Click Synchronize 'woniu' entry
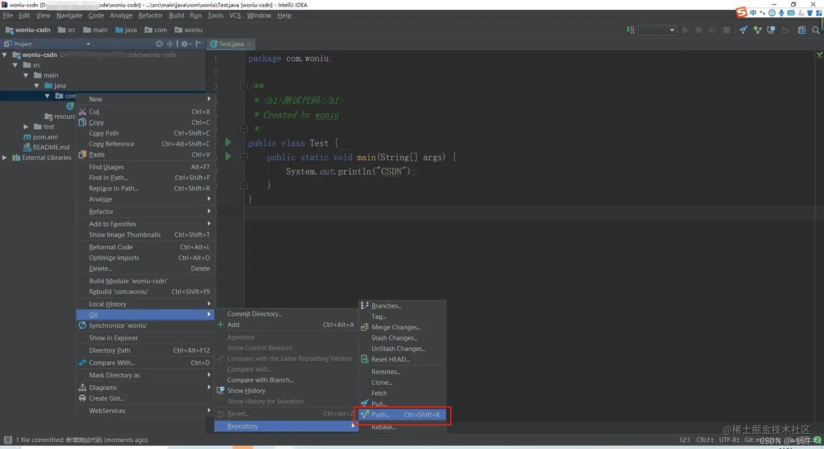This screenshot has height=449, width=824. click(x=146, y=325)
